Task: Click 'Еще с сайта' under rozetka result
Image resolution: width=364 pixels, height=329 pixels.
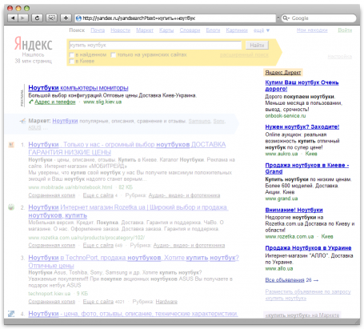Action: [x=98, y=245]
